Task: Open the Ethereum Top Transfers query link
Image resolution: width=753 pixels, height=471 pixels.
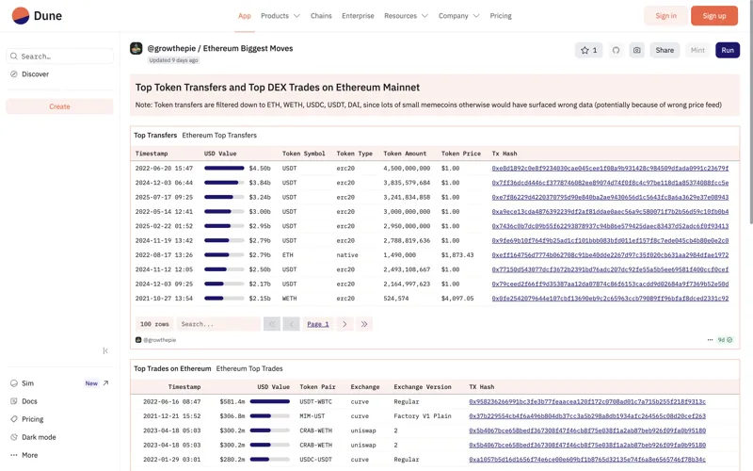Action: point(219,135)
